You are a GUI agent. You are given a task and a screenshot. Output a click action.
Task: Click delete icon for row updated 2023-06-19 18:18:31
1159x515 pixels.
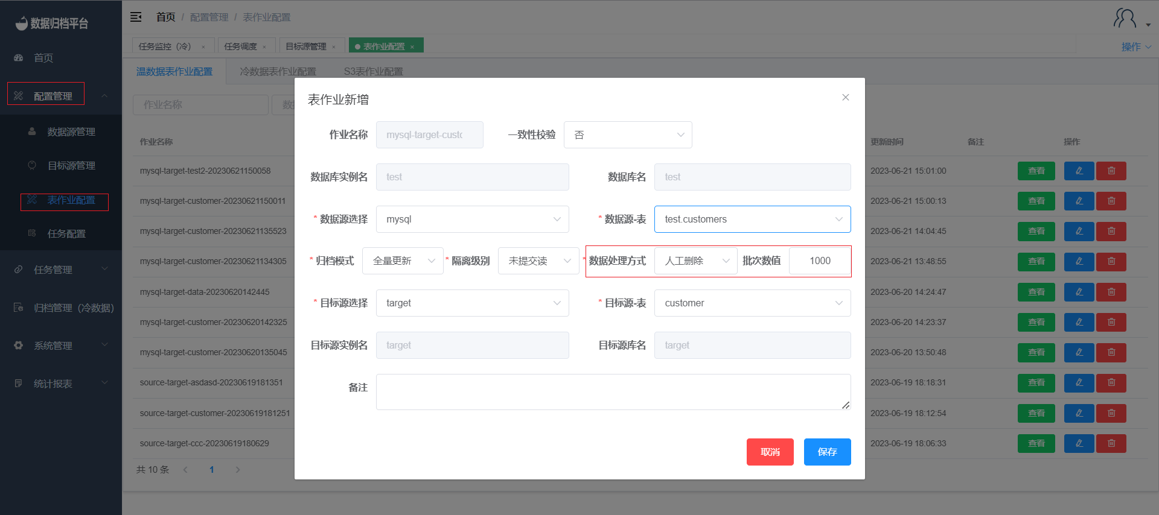point(1111,382)
